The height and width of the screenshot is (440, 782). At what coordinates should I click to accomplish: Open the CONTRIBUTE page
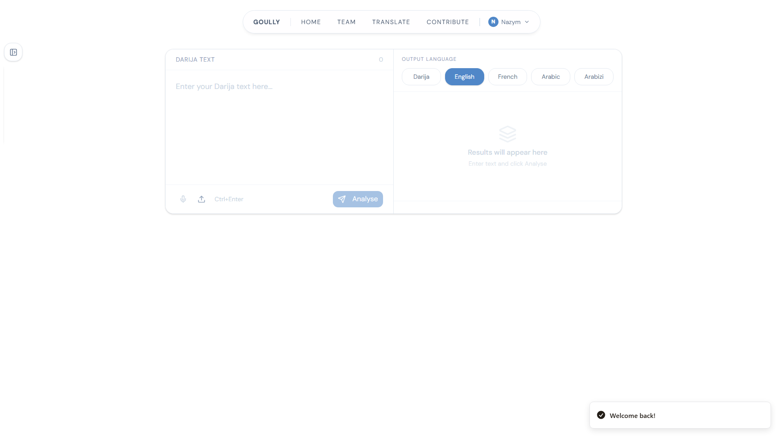point(447,22)
